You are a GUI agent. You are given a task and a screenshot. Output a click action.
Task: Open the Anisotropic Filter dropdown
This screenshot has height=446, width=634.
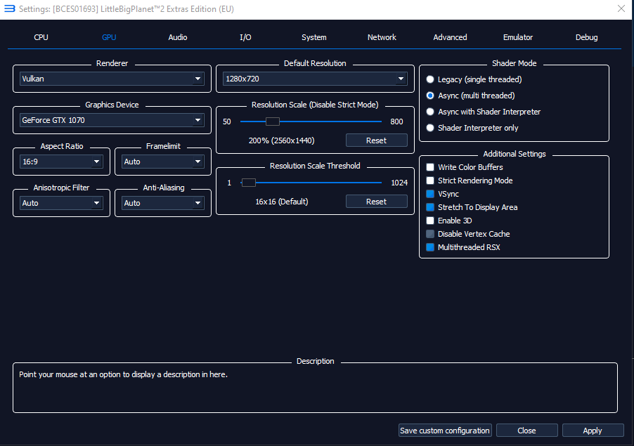[x=61, y=203]
